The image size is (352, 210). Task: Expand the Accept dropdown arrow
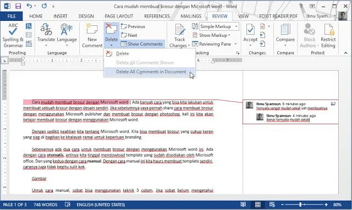[x=250, y=46]
